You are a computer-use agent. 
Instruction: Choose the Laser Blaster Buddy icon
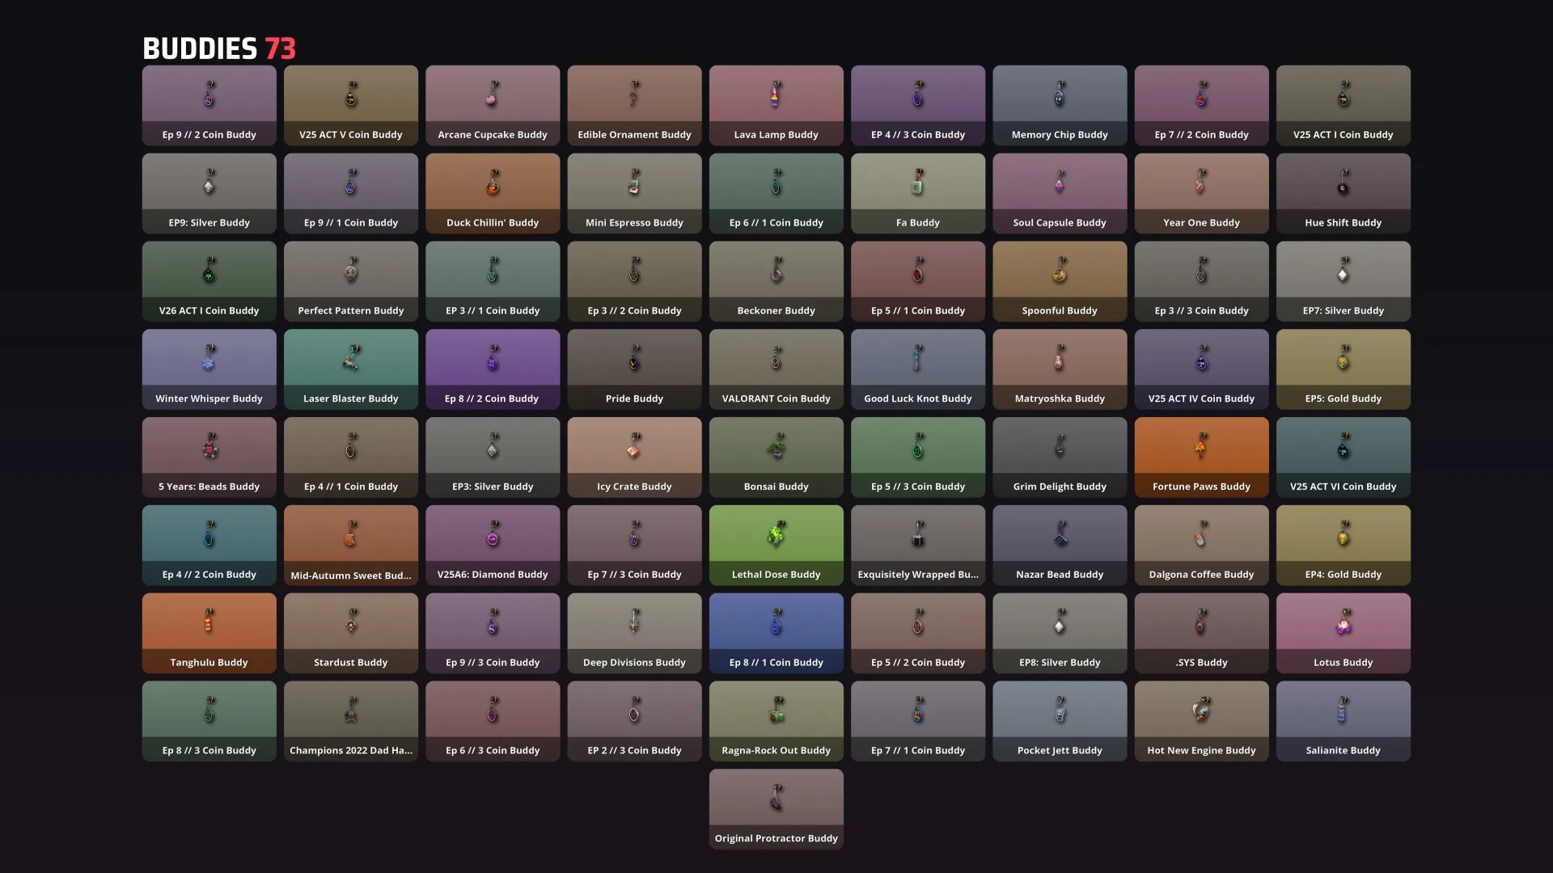tap(351, 359)
